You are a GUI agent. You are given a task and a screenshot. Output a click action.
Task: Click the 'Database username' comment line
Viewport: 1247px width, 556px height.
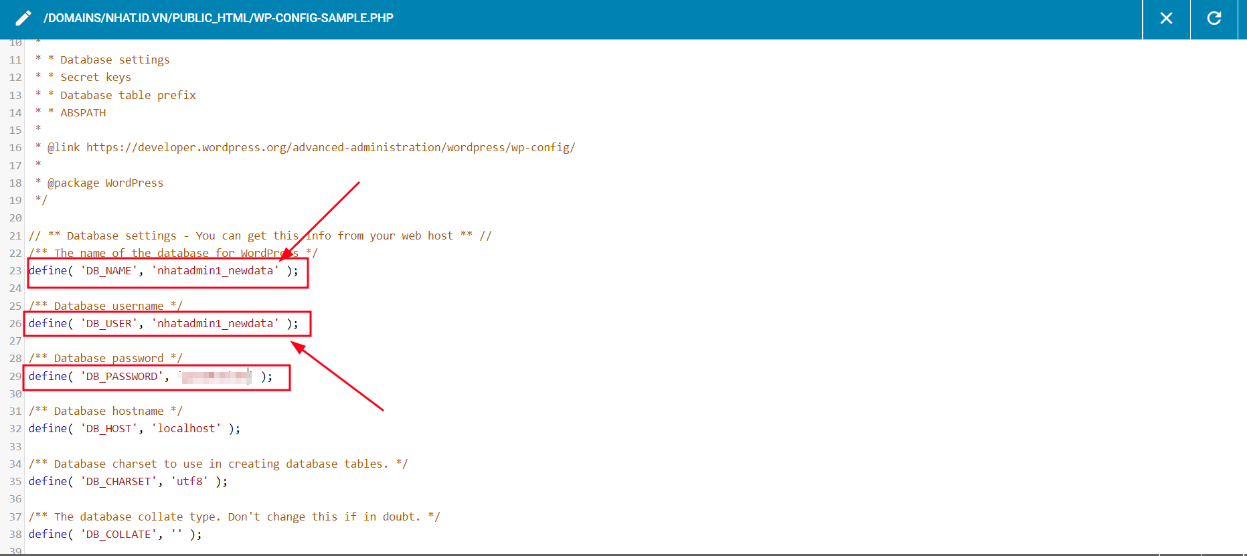106,306
